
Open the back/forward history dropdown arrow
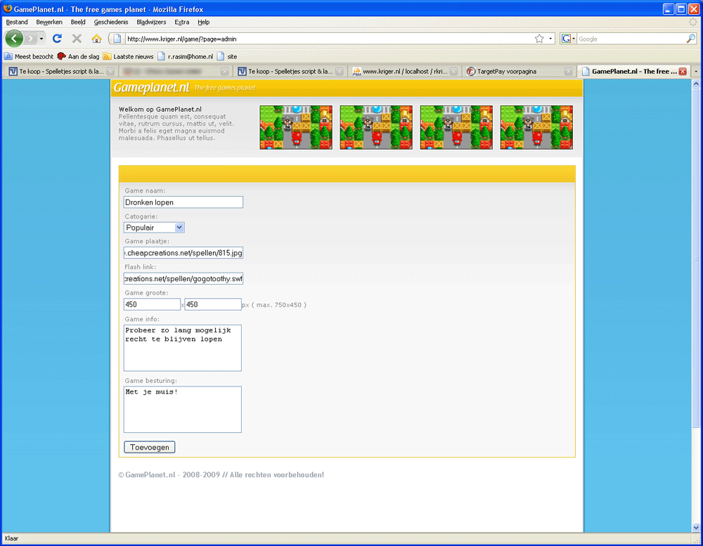click(x=41, y=39)
